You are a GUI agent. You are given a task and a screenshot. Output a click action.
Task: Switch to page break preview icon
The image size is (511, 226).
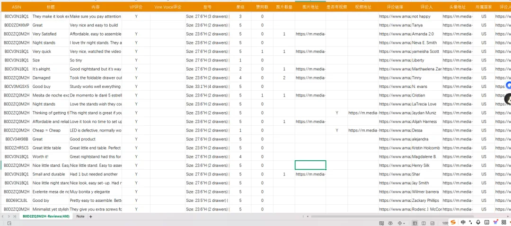(x=432, y=223)
